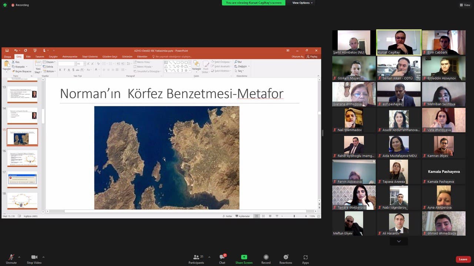Open the Gözden Geçir tab
Viewport: 474px width, 266px height.
[110, 57]
